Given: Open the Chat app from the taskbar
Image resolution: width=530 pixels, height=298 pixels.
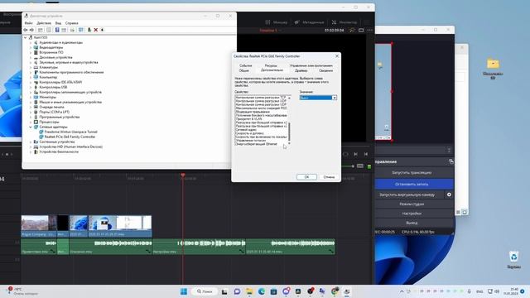Looking at the screenshot, I should point(237,291).
